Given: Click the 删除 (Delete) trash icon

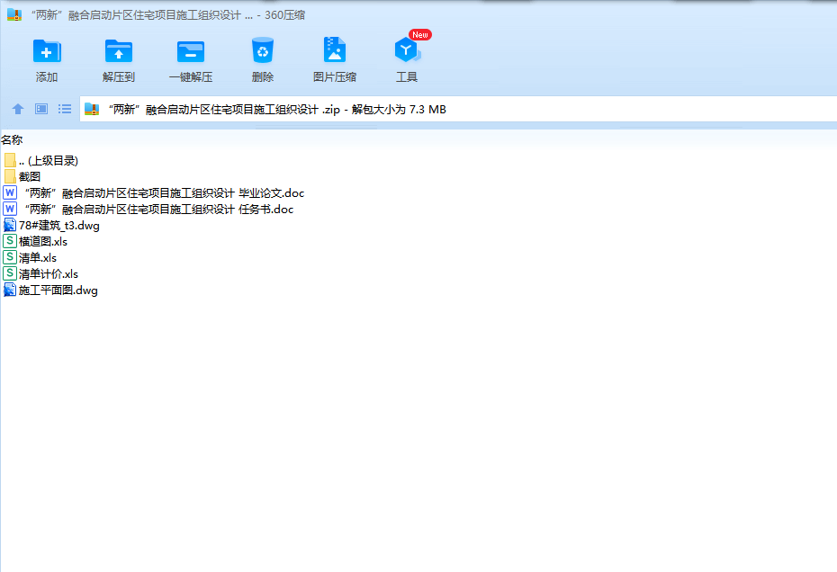Looking at the screenshot, I should (263, 50).
